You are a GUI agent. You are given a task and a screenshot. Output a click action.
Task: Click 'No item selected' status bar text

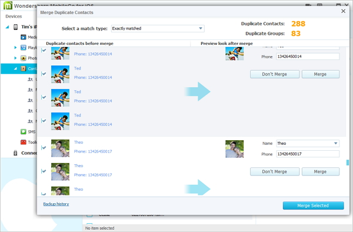pyautogui.click(x=99, y=228)
